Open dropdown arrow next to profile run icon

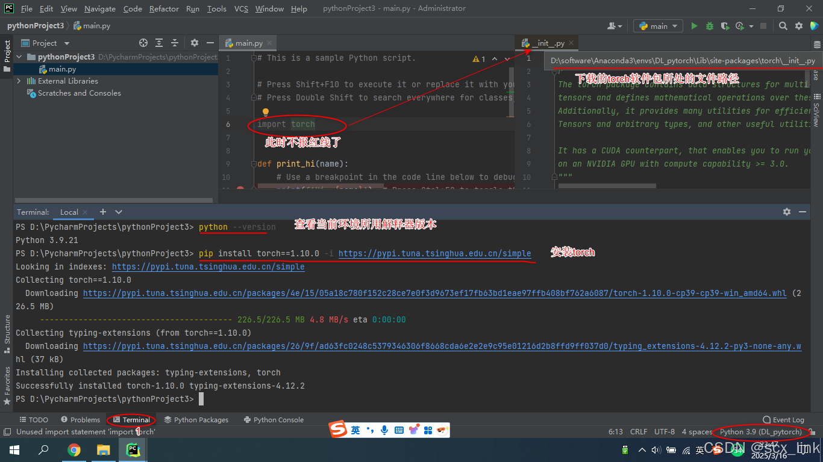click(751, 26)
